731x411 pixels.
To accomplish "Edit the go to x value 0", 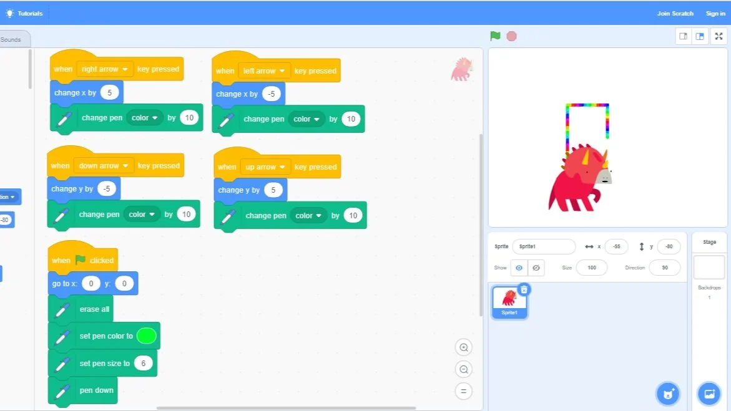I will click(91, 283).
